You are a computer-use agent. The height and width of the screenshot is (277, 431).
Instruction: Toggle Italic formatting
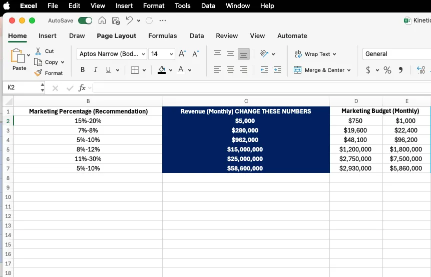(96, 70)
